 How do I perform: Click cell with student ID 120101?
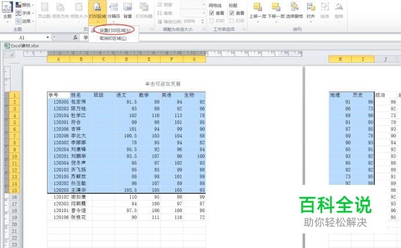tap(59, 210)
